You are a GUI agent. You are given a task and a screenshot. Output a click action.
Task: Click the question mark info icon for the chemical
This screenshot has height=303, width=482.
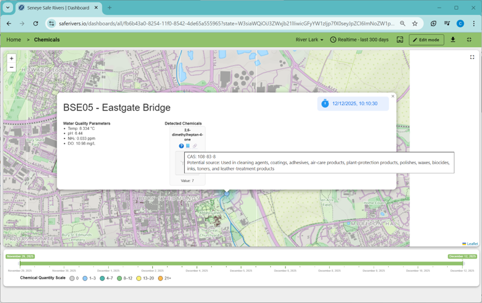tap(181, 146)
